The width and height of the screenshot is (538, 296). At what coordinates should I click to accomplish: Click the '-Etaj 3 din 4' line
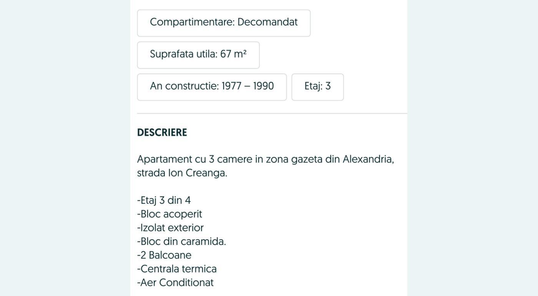tap(164, 200)
